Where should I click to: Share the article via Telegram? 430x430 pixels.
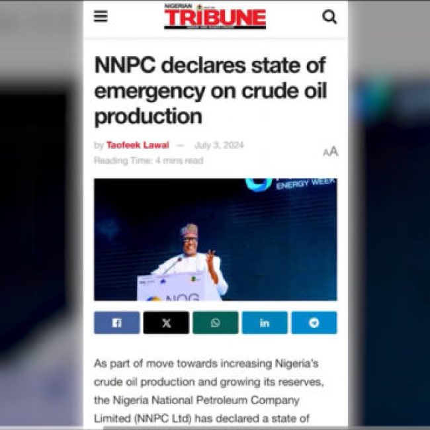(314, 323)
